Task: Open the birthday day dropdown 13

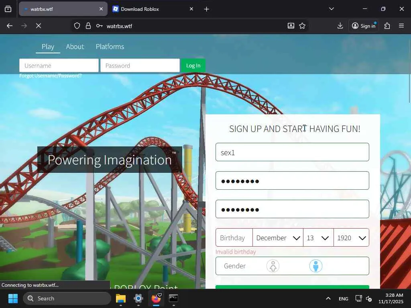Action: click(318, 237)
